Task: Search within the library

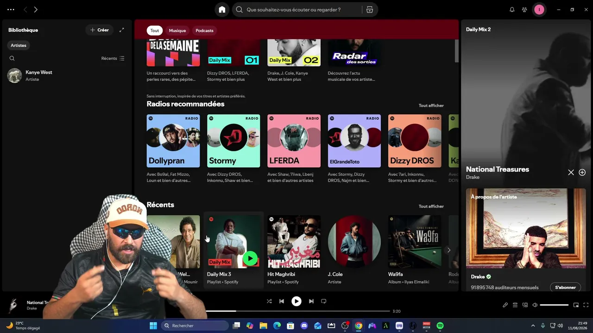Action: (x=12, y=58)
